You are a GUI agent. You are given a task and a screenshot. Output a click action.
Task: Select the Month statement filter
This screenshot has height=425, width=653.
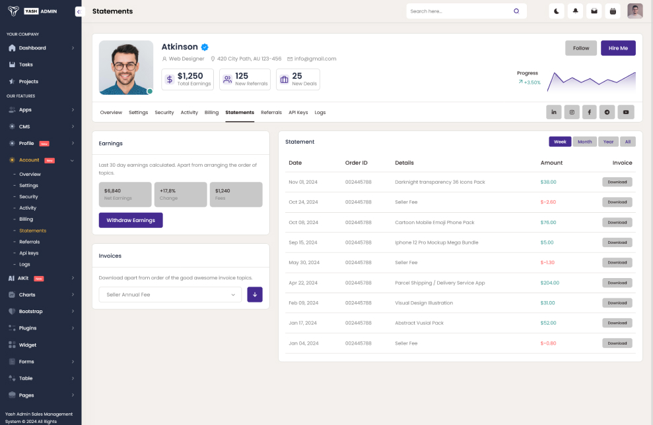(x=585, y=142)
